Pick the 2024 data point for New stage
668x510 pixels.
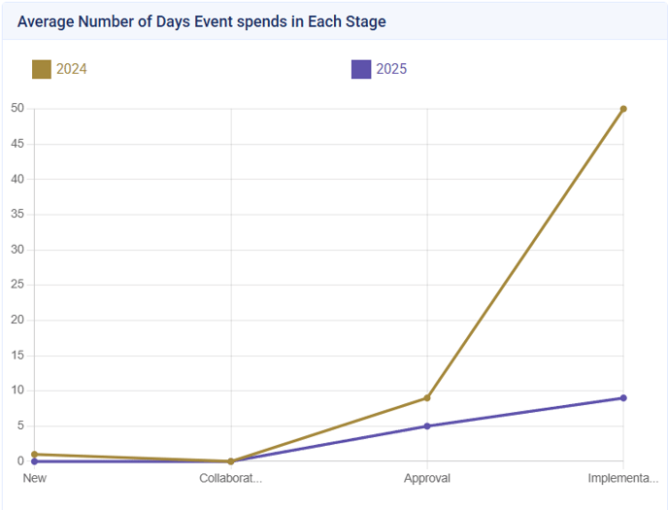coord(35,455)
